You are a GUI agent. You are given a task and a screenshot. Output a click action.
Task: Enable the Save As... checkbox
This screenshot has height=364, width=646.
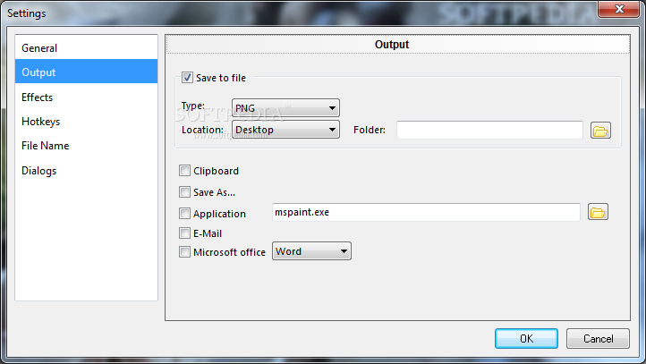184,192
